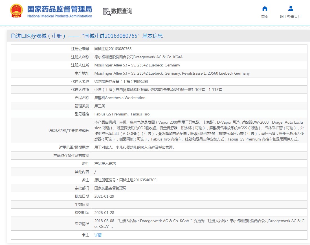Viewport: 310px width, 245px height.
Task: Select the original registration number 国械注进20163540765
Action: [125, 180]
